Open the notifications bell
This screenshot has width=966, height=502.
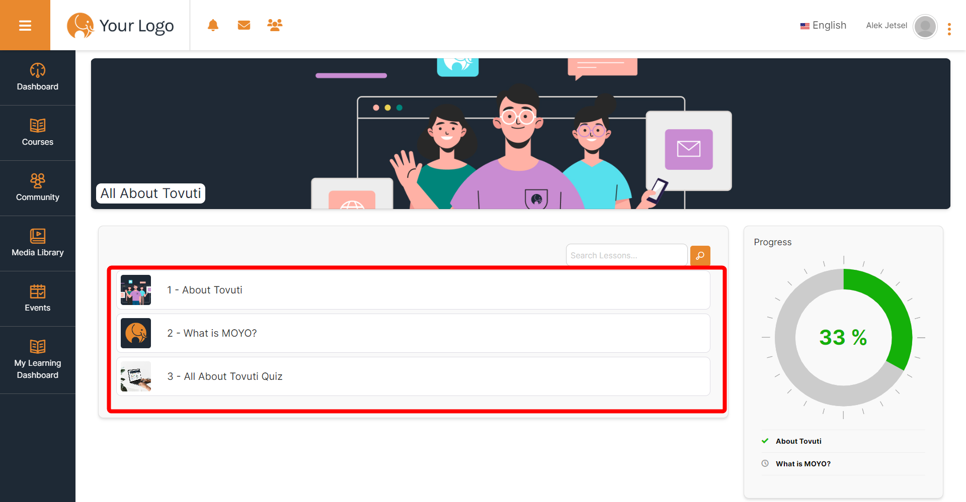213,25
